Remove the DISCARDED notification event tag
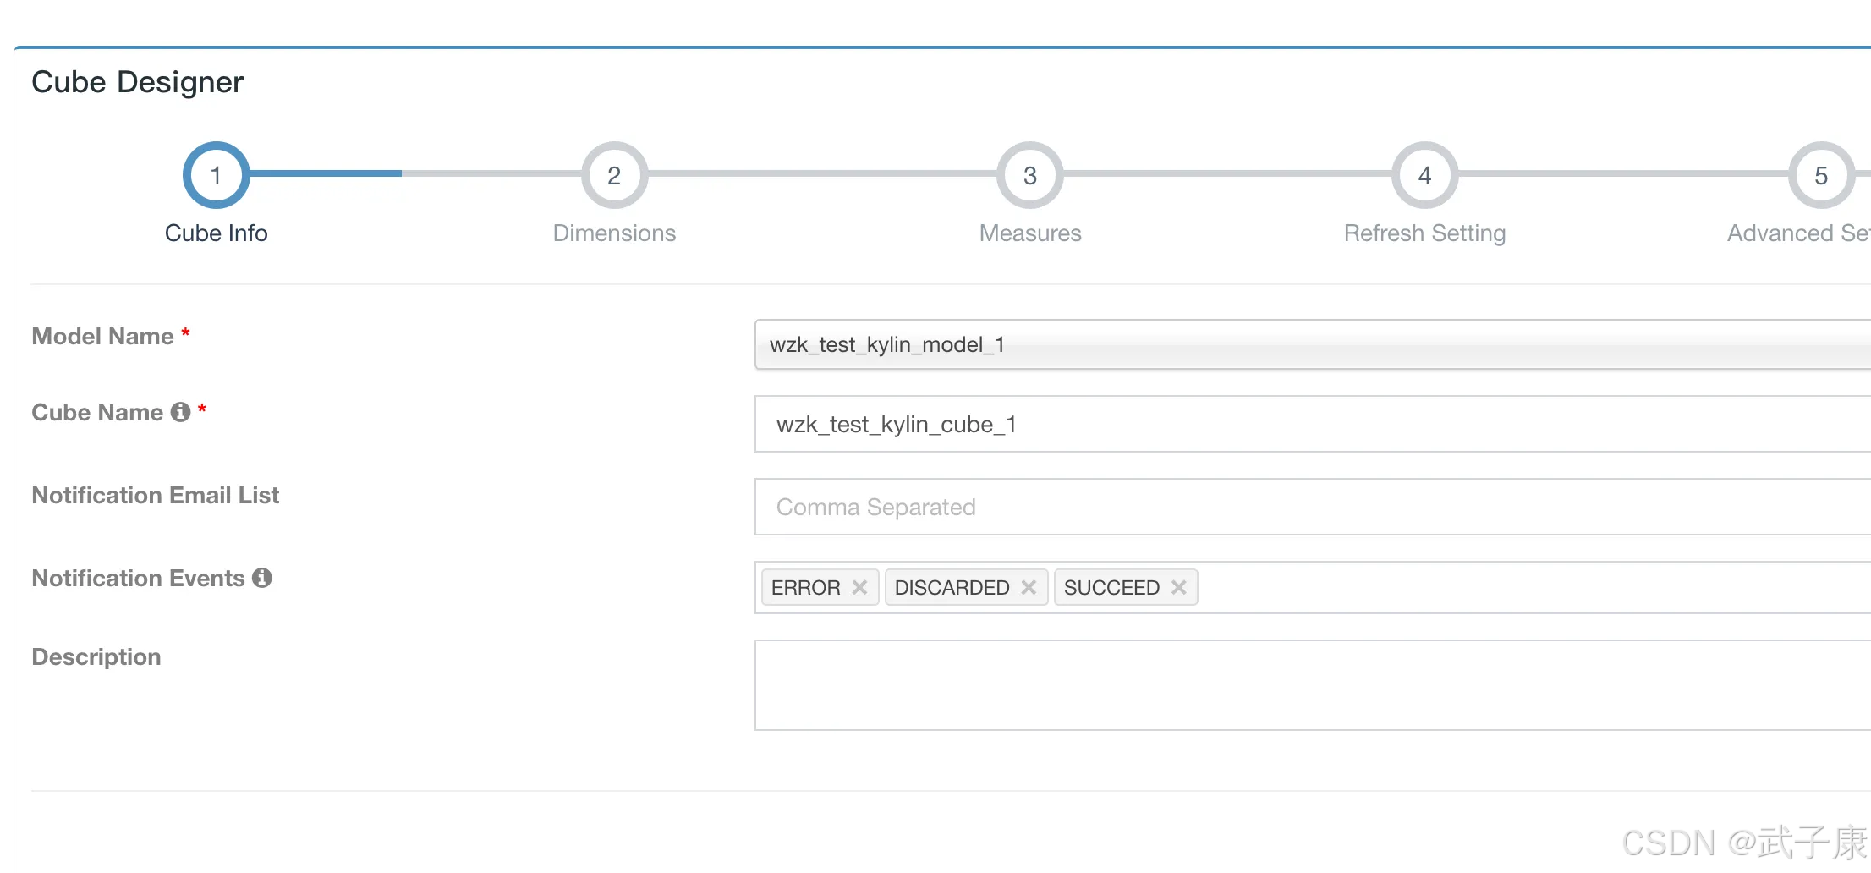This screenshot has width=1871, height=873. 1029,587
